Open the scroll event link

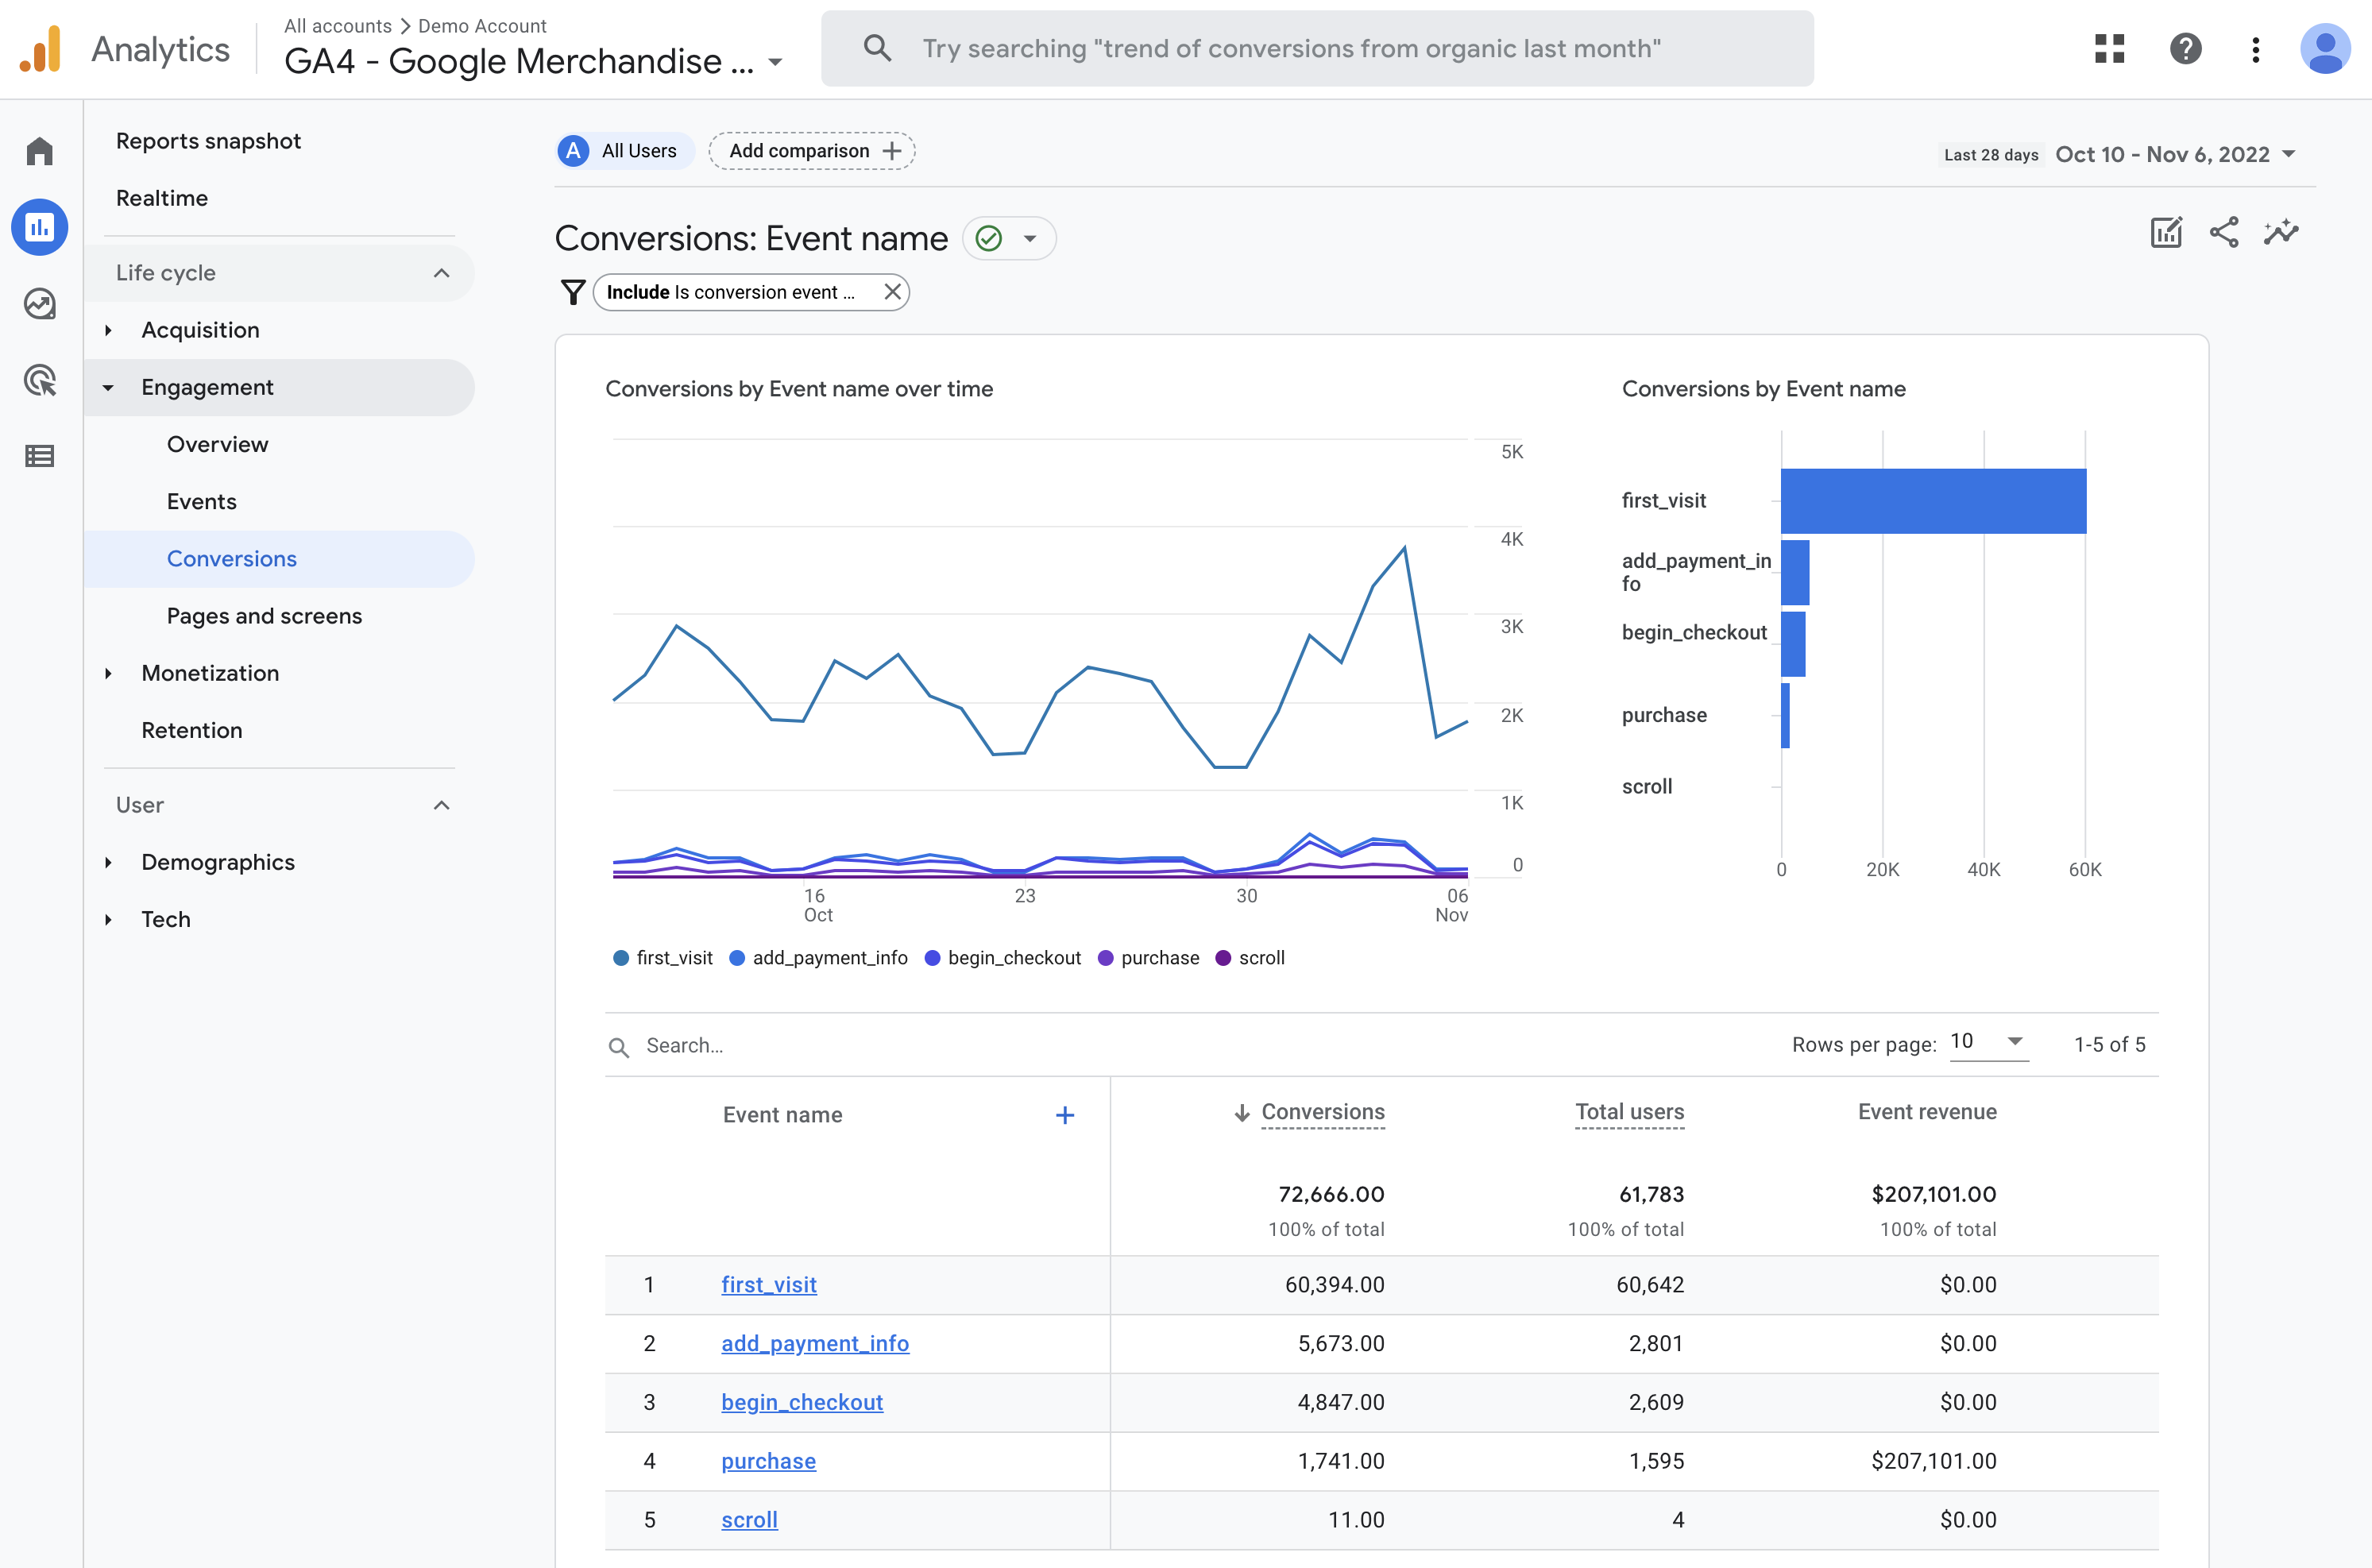[749, 1520]
